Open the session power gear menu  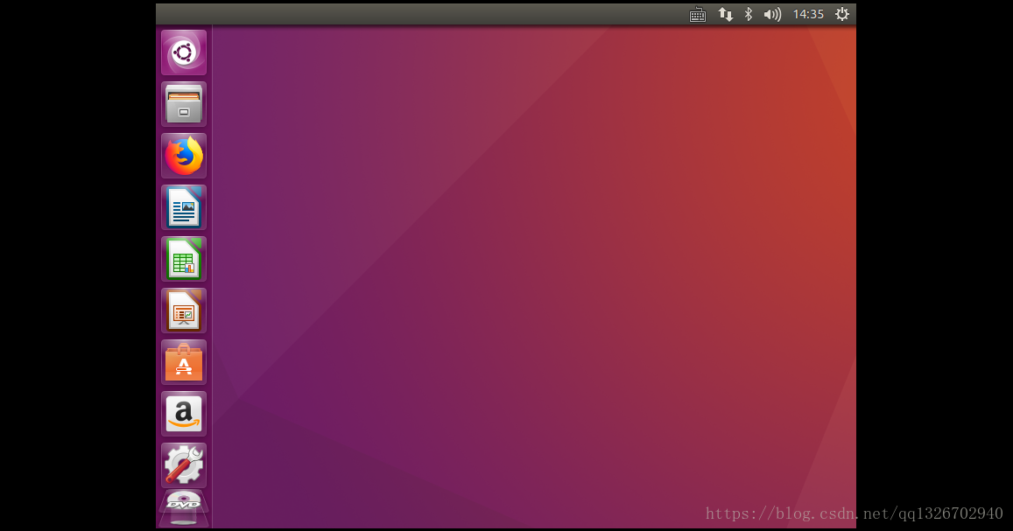pyautogui.click(x=841, y=14)
